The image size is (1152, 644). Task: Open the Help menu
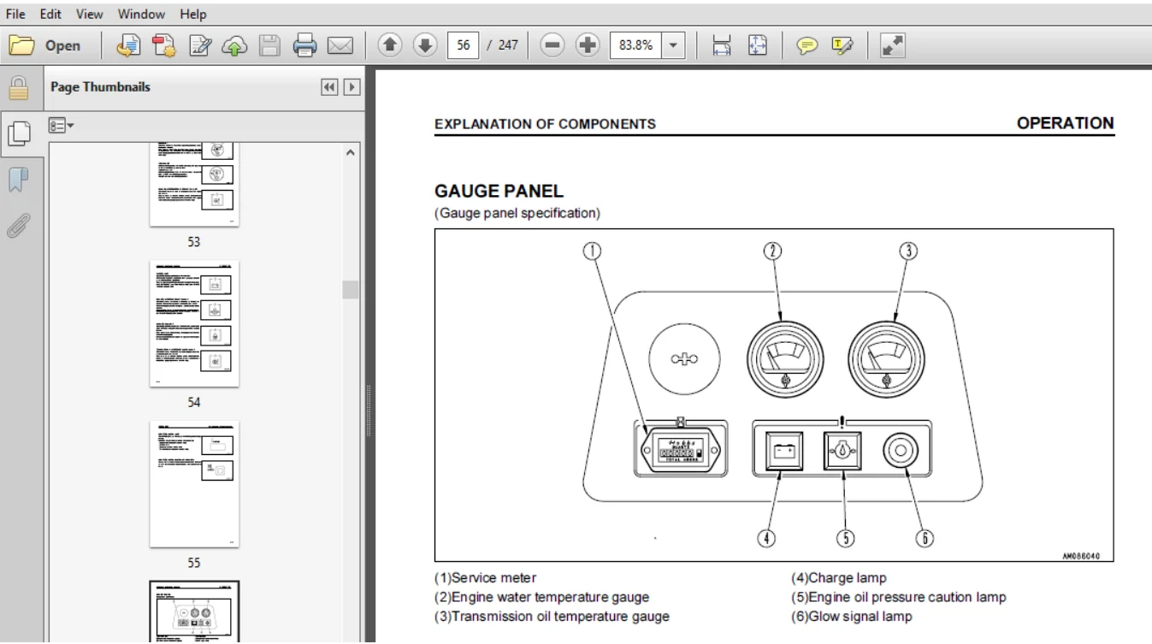click(193, 15)
